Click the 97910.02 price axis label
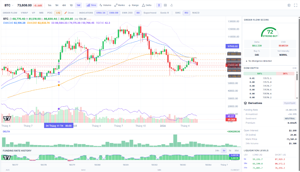 point(232,46)
